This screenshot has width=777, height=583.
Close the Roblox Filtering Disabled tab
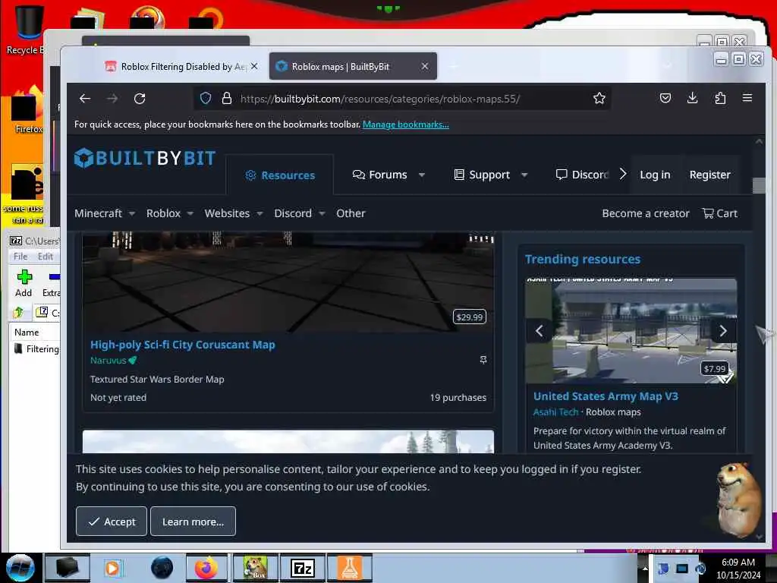point(254,66)
